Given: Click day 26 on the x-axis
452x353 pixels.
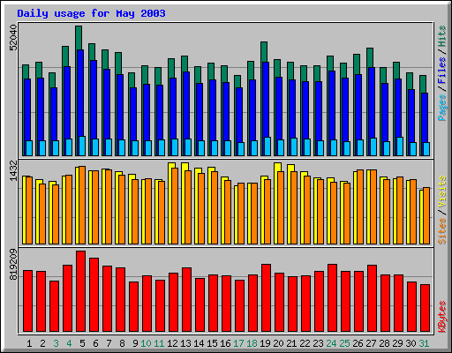Looking at the screenshot, I should 358,343.
